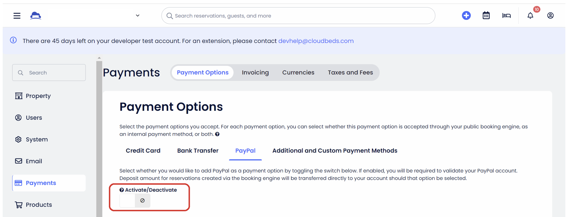Click the Cloudbeds logo icon
This screenshot has height=217, width=571.
click(x=36, y=15)
